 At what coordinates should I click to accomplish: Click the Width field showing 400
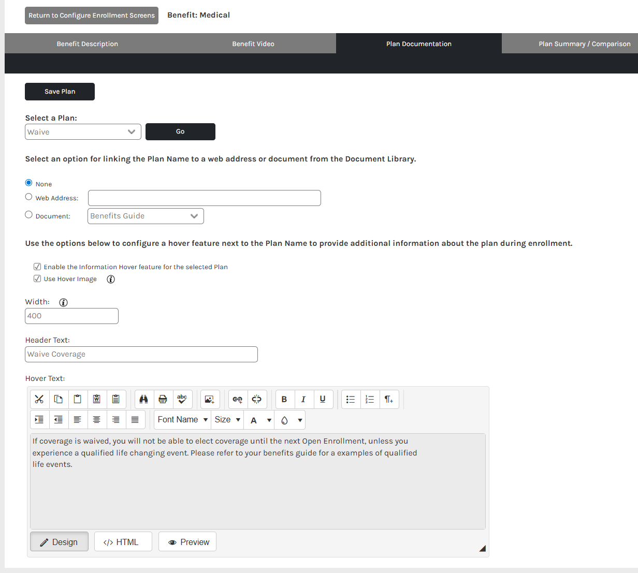tap(71, 316)
